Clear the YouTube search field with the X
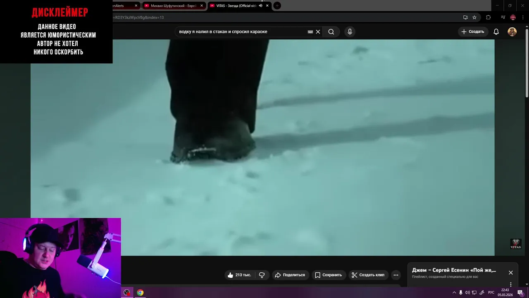 point(318,32)
